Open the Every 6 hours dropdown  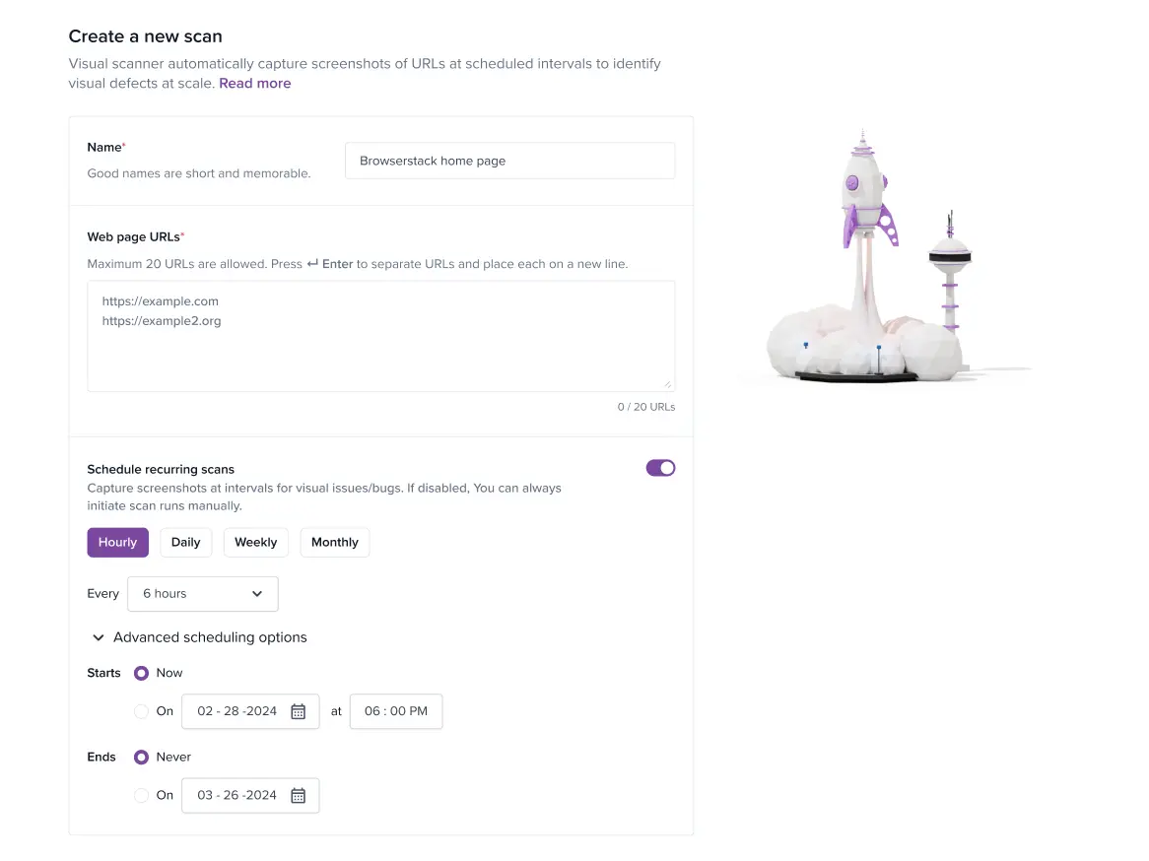pos(203,594)
